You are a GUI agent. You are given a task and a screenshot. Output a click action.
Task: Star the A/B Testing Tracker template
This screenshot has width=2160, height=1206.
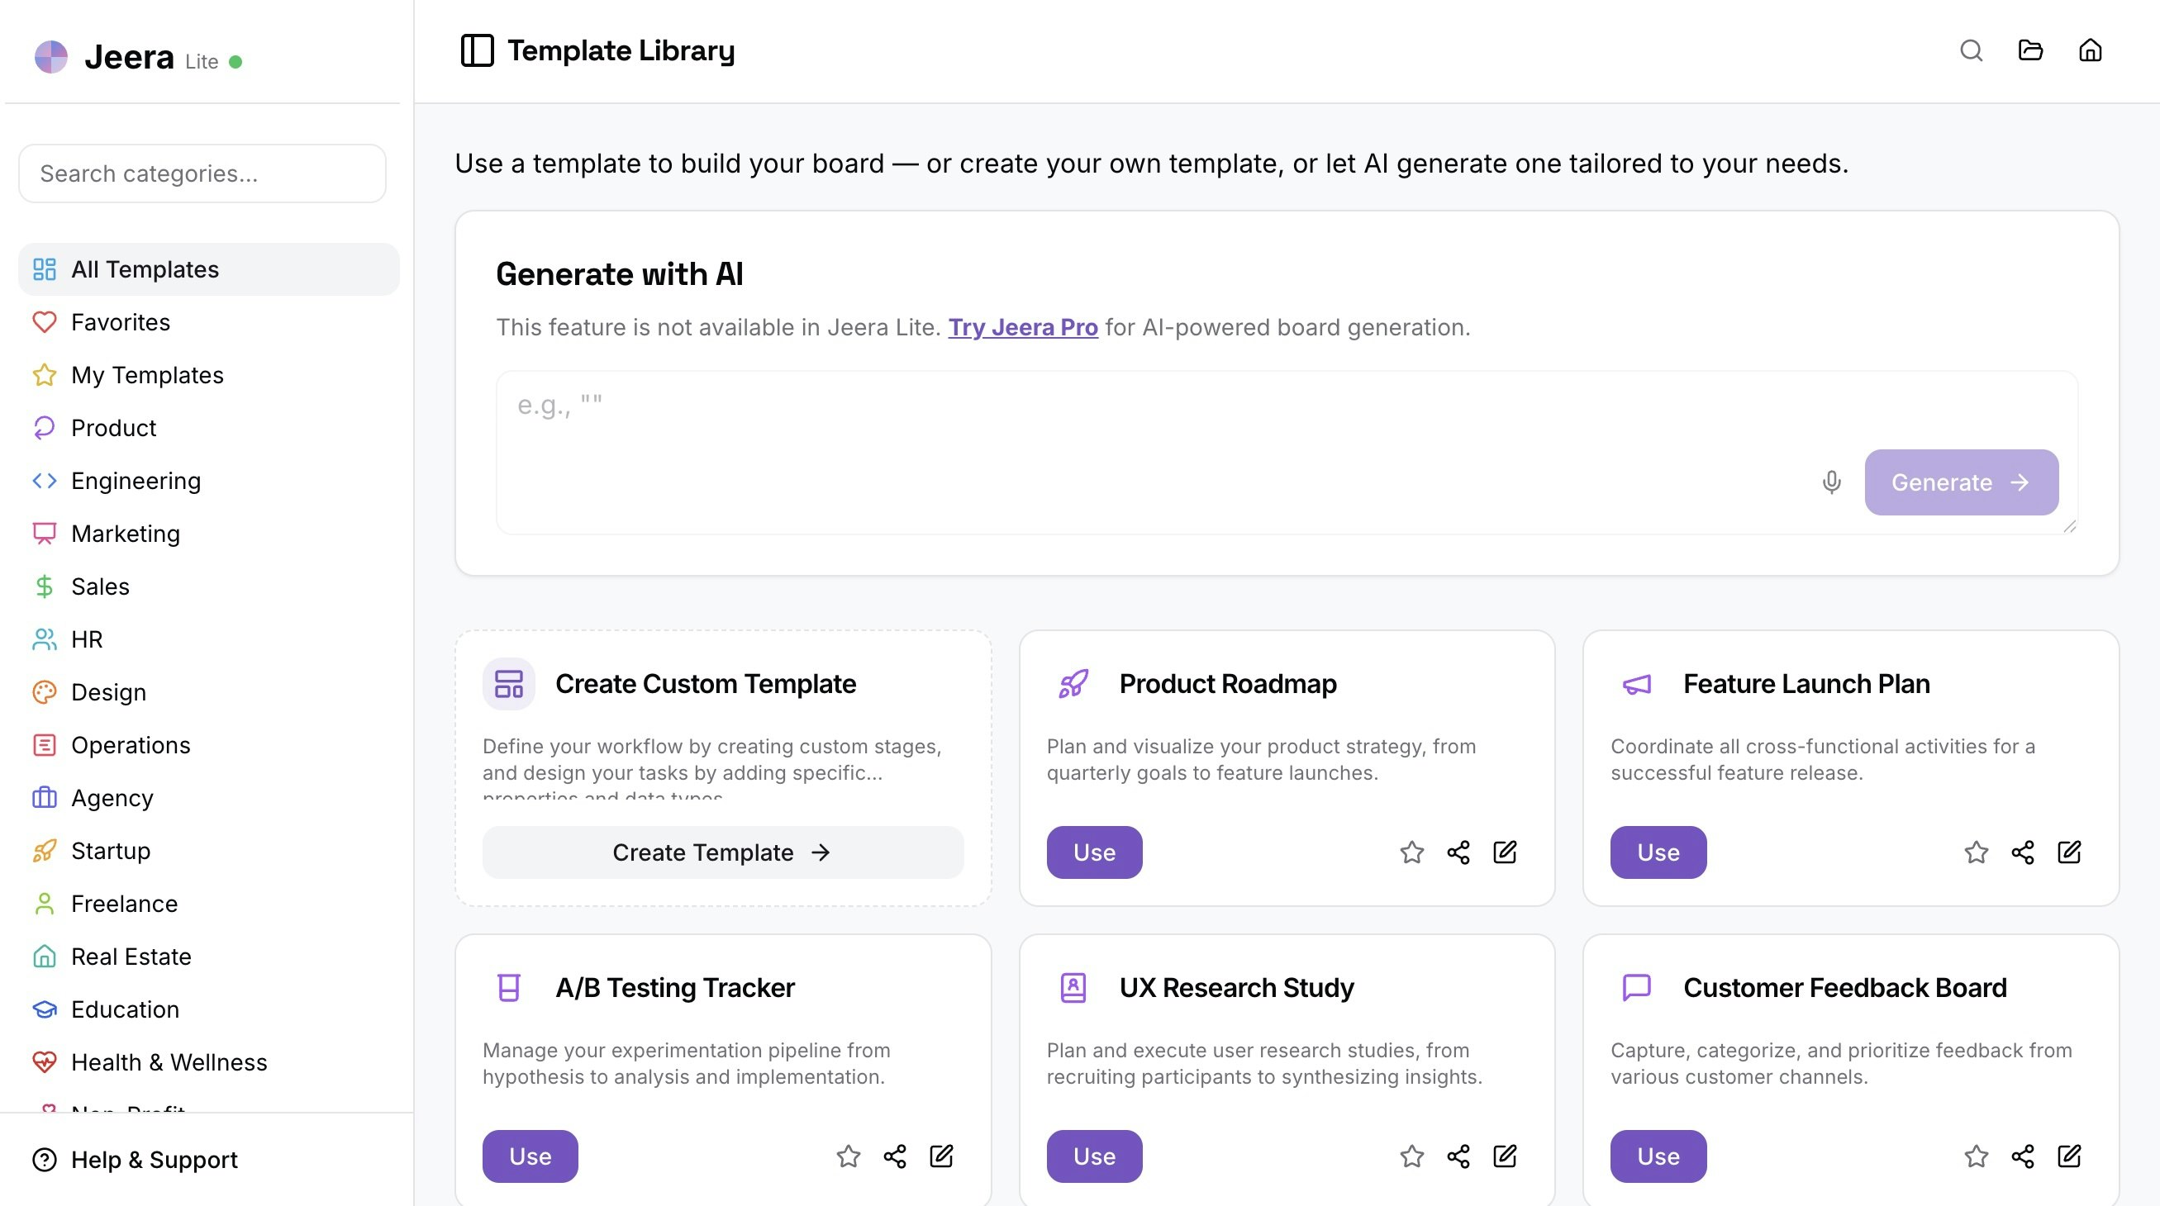pos(848,1156)
